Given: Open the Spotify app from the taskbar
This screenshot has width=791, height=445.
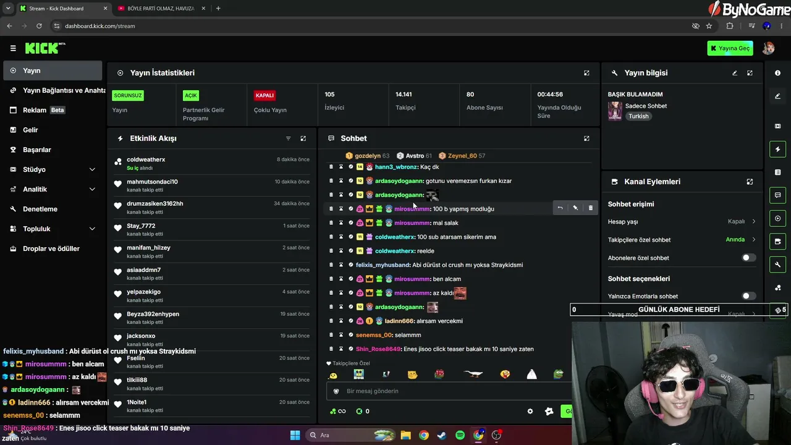Looking at the screenshot, I should (460, 435).
